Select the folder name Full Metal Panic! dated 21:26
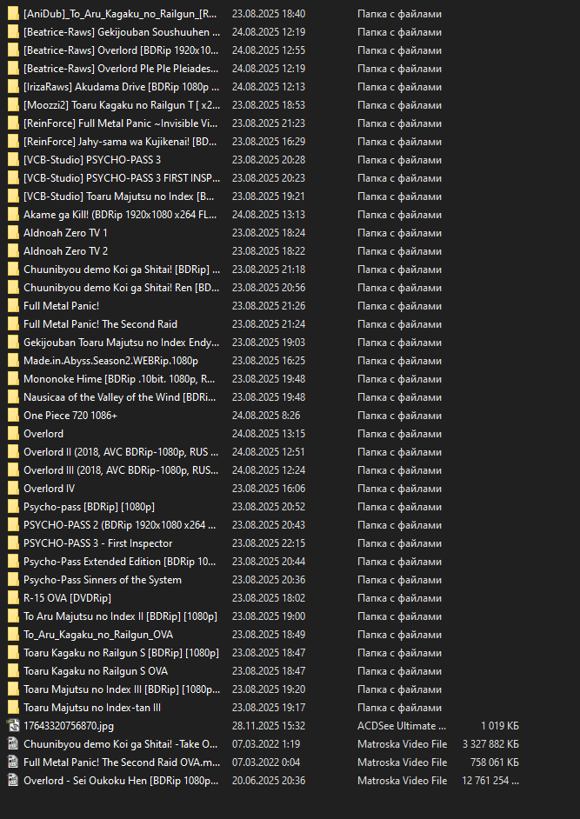 coord(61,305)
